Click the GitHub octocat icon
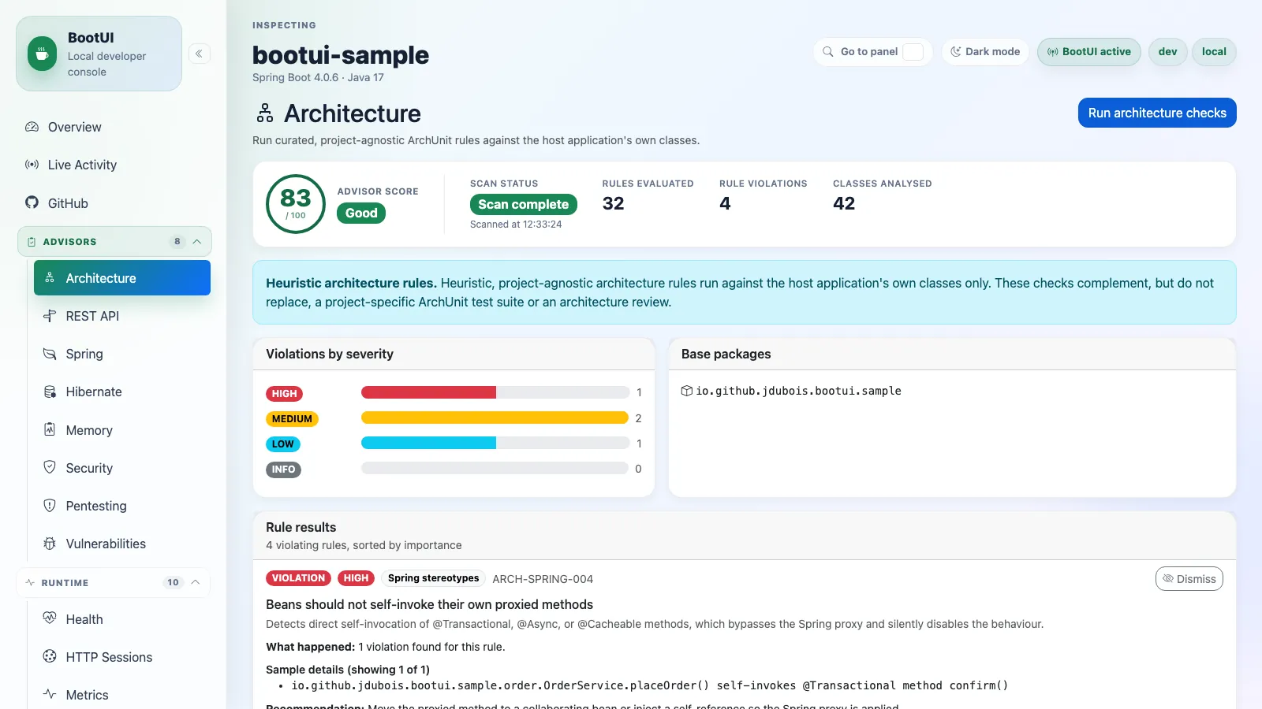The height and width of the screenshot is (709, 1262). (x=32, y=202)
